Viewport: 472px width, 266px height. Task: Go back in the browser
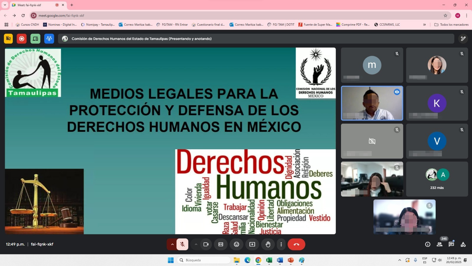(5, 15)
